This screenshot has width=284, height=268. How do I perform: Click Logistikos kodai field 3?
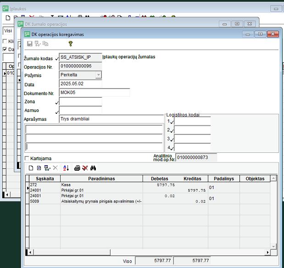point(192,139)
